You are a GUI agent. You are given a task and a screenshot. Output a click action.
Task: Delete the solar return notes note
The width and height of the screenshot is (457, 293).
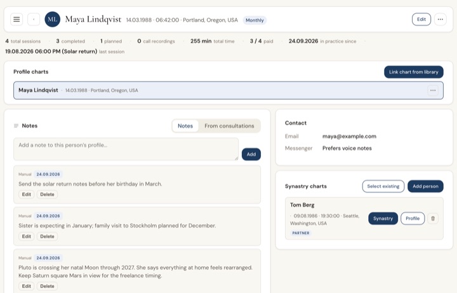pyautogui.click(x=47, y=194)
